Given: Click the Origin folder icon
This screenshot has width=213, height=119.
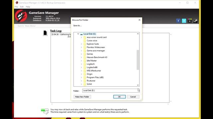Looking at the screenshot, I should pyautogui.click(x=85, y=74).
